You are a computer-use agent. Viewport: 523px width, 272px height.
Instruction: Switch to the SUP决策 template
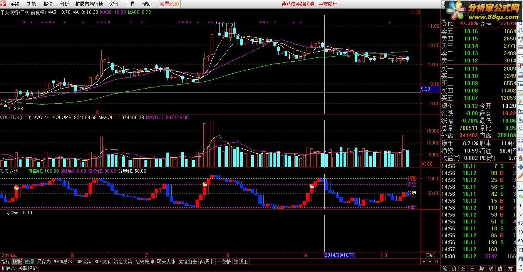[103, 262]
